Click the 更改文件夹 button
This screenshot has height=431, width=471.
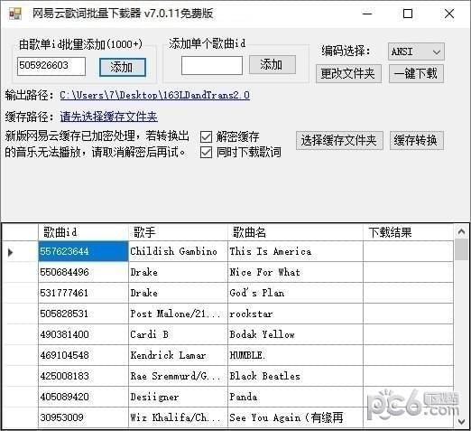(x=348, y=73)
